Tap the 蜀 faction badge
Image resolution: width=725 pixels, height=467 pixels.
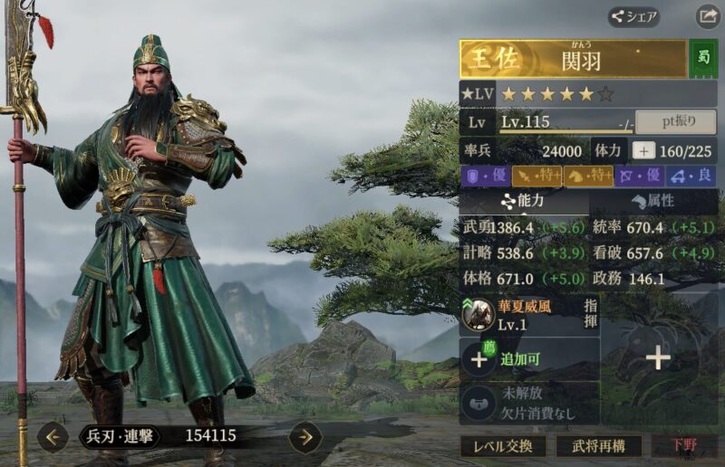click(x=703, y=59)
